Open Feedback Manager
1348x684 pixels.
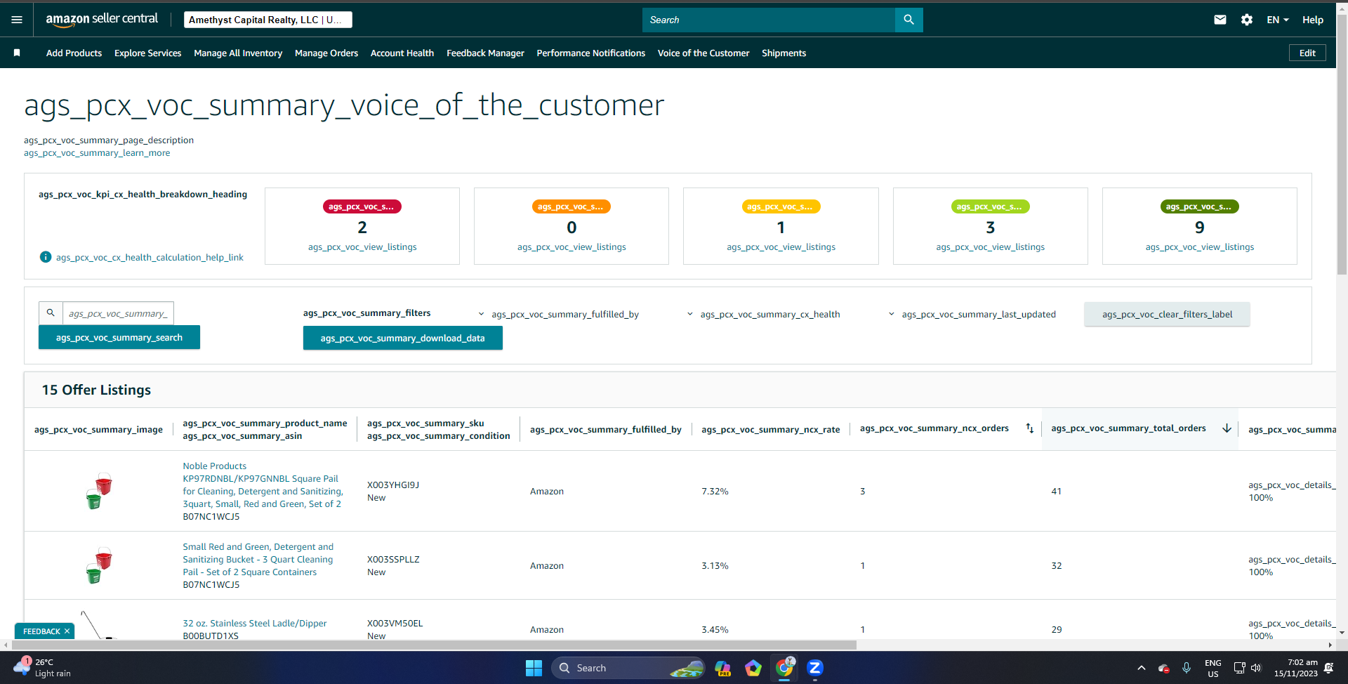tap(485, 53)
